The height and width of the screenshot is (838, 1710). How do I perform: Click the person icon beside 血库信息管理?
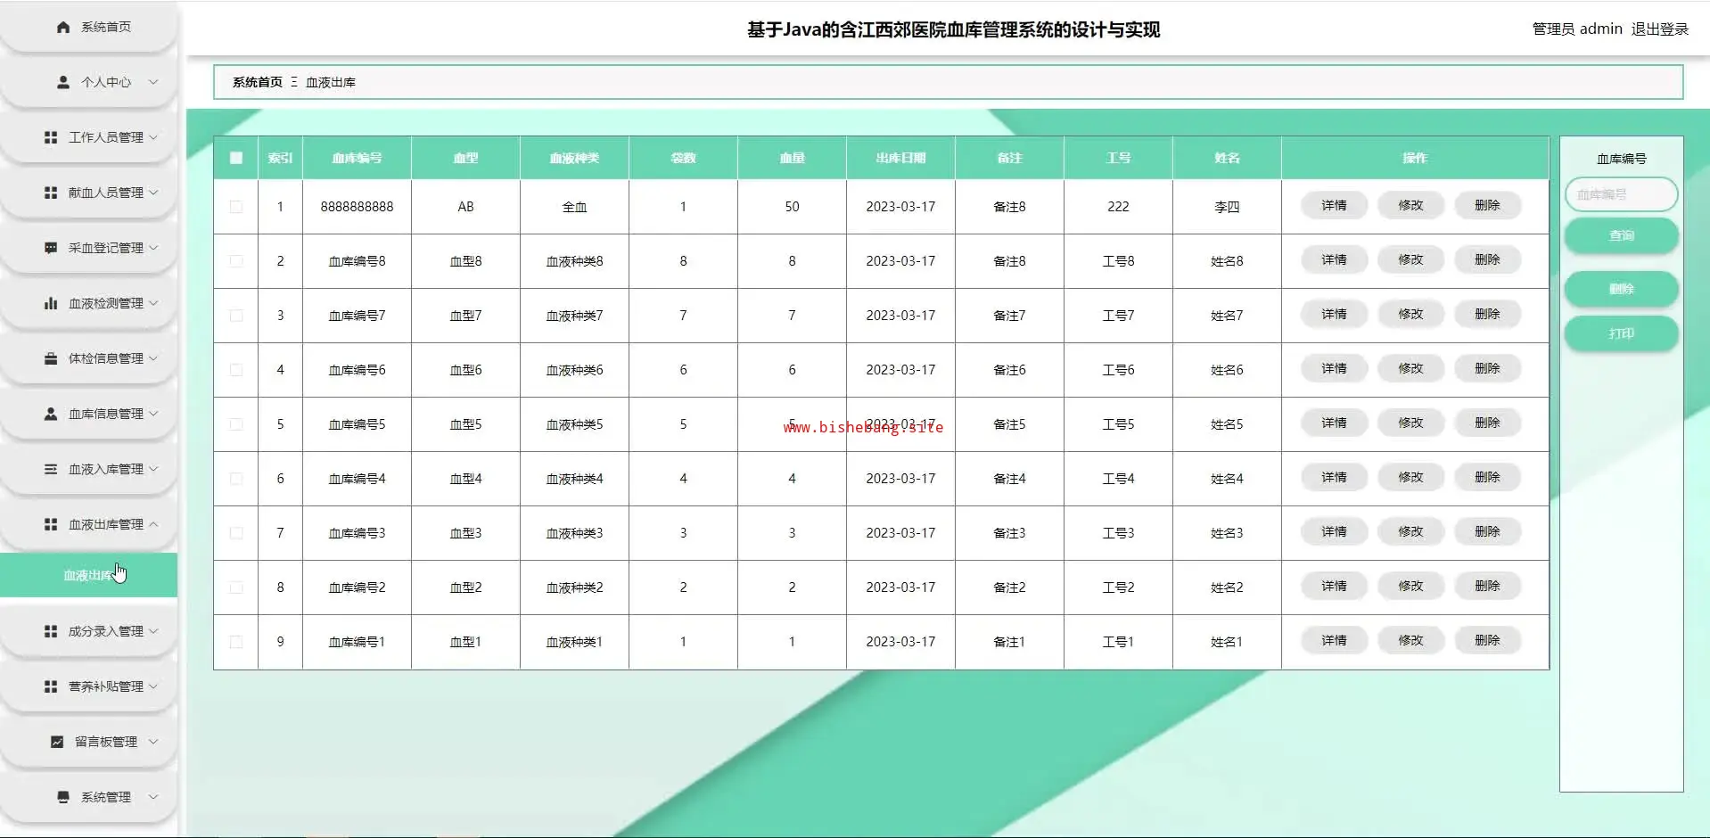[x=51, y=414]
